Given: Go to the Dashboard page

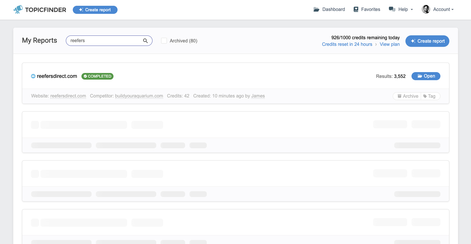Looking at the screenshot, I should [x=329, y=10].
